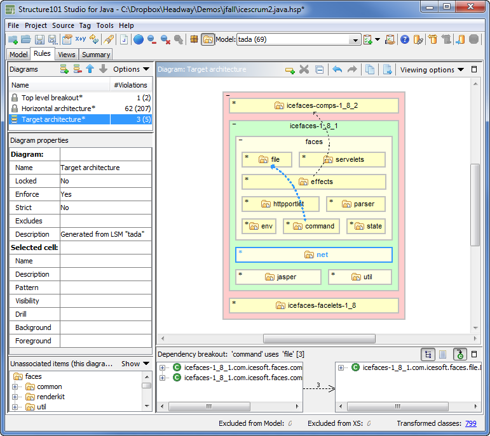Select the Top level breakout diagram row
Viewport: 490px width, 436px height.
[81, 98]
